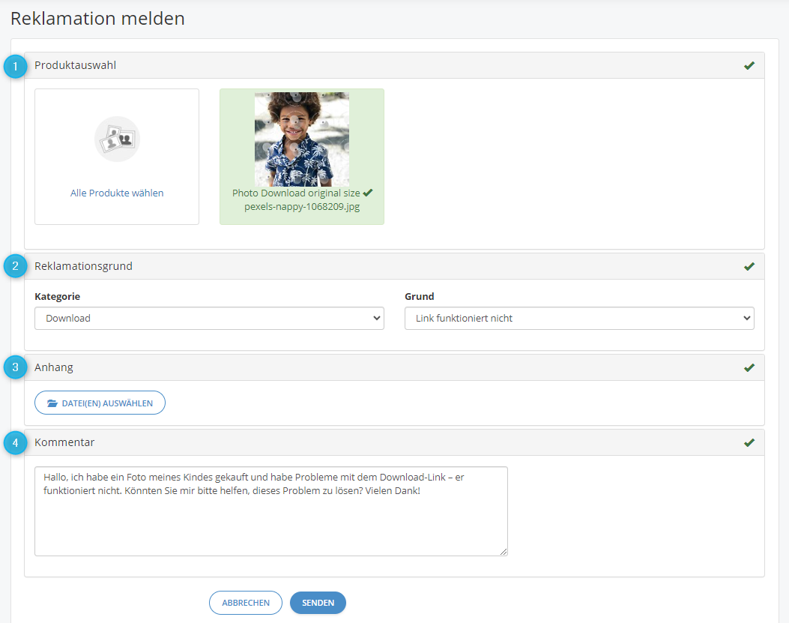Click green checkmark in Kommentar header
The width and height of the screenshot is (789, 623).
749,443
